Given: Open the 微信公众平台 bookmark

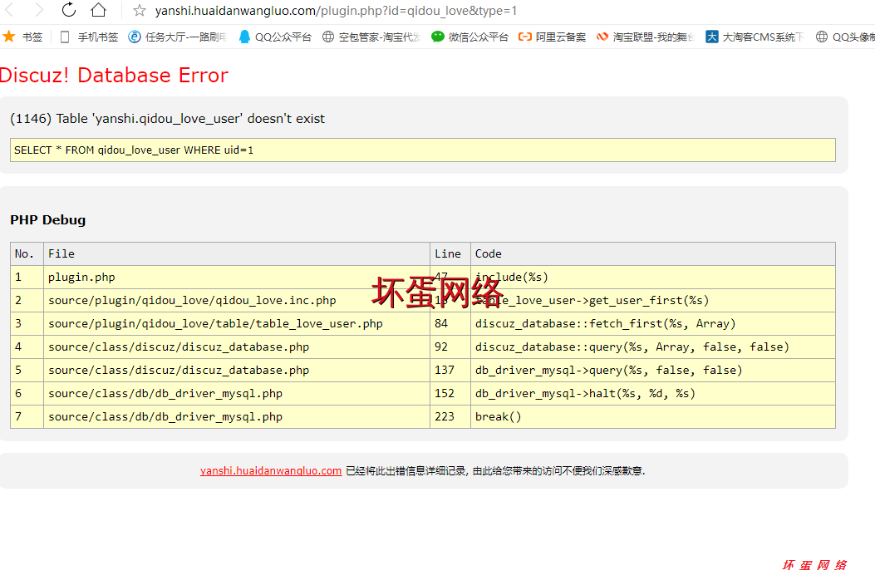Looking at the screenshot, I should 469,37.
